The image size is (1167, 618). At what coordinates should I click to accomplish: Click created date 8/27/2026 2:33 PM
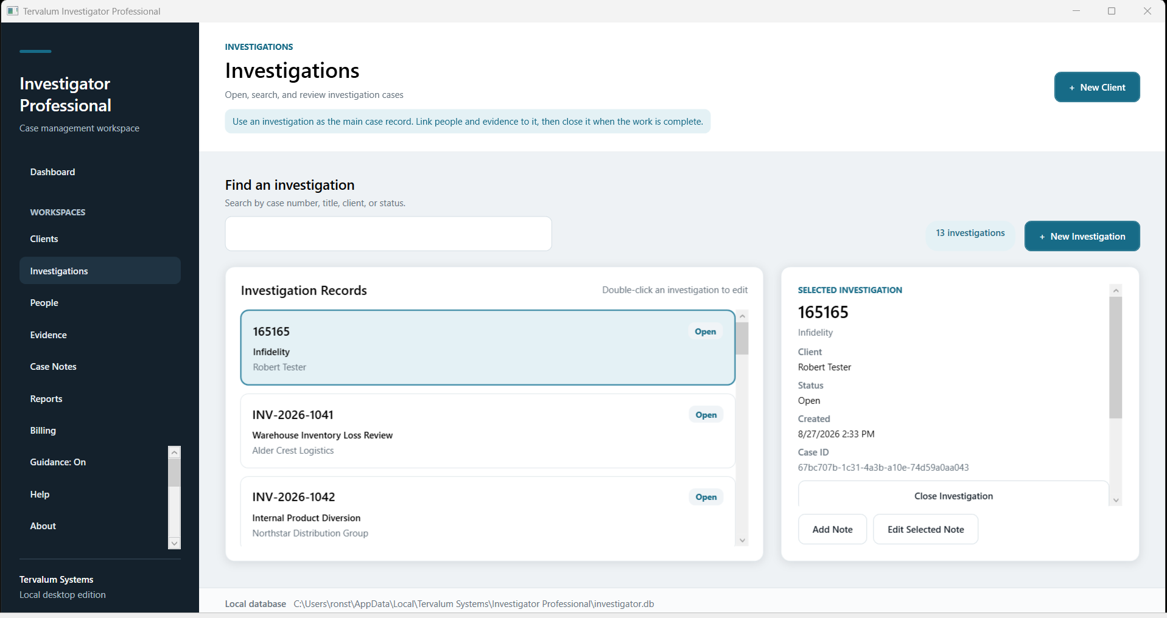(836, 434)
